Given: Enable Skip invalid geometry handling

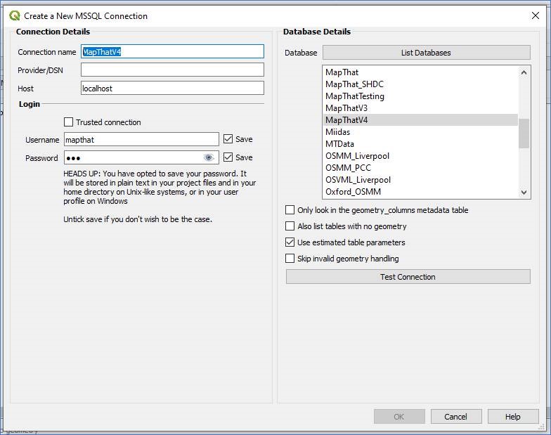Looking at the screenshot, I should tap(290, 259).
